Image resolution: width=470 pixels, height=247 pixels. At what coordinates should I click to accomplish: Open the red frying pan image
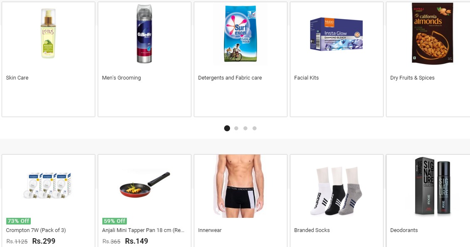tap(144, 185)
